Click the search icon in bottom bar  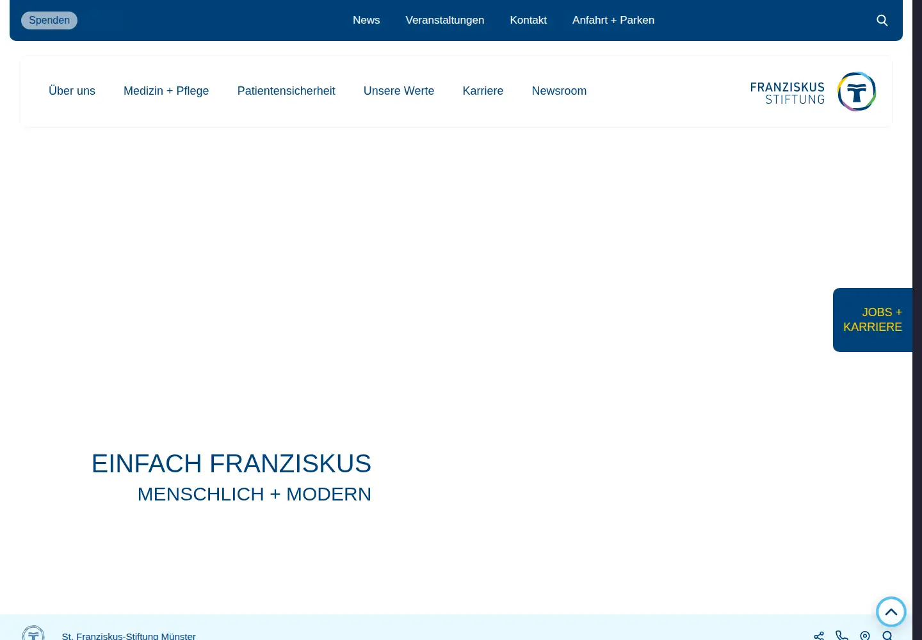coord(887,636)
